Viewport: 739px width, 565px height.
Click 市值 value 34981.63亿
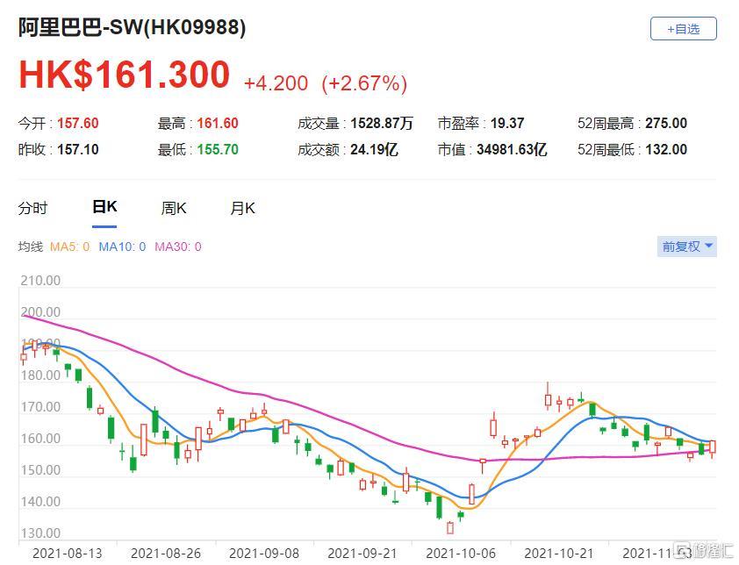pos(512,150)
